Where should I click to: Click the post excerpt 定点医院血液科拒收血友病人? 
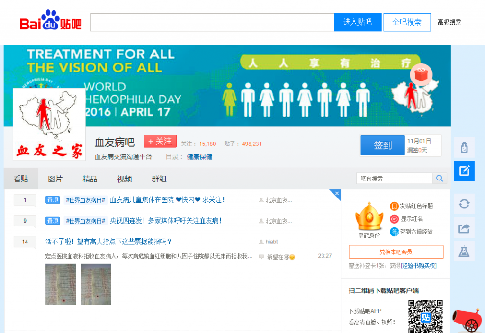(x=149, y=256)
